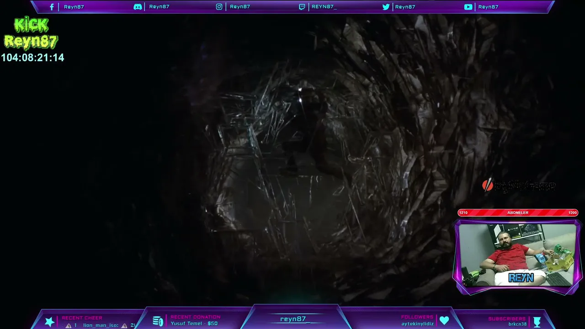Click the 104:08:21:14 stream timer

[32, 58]
